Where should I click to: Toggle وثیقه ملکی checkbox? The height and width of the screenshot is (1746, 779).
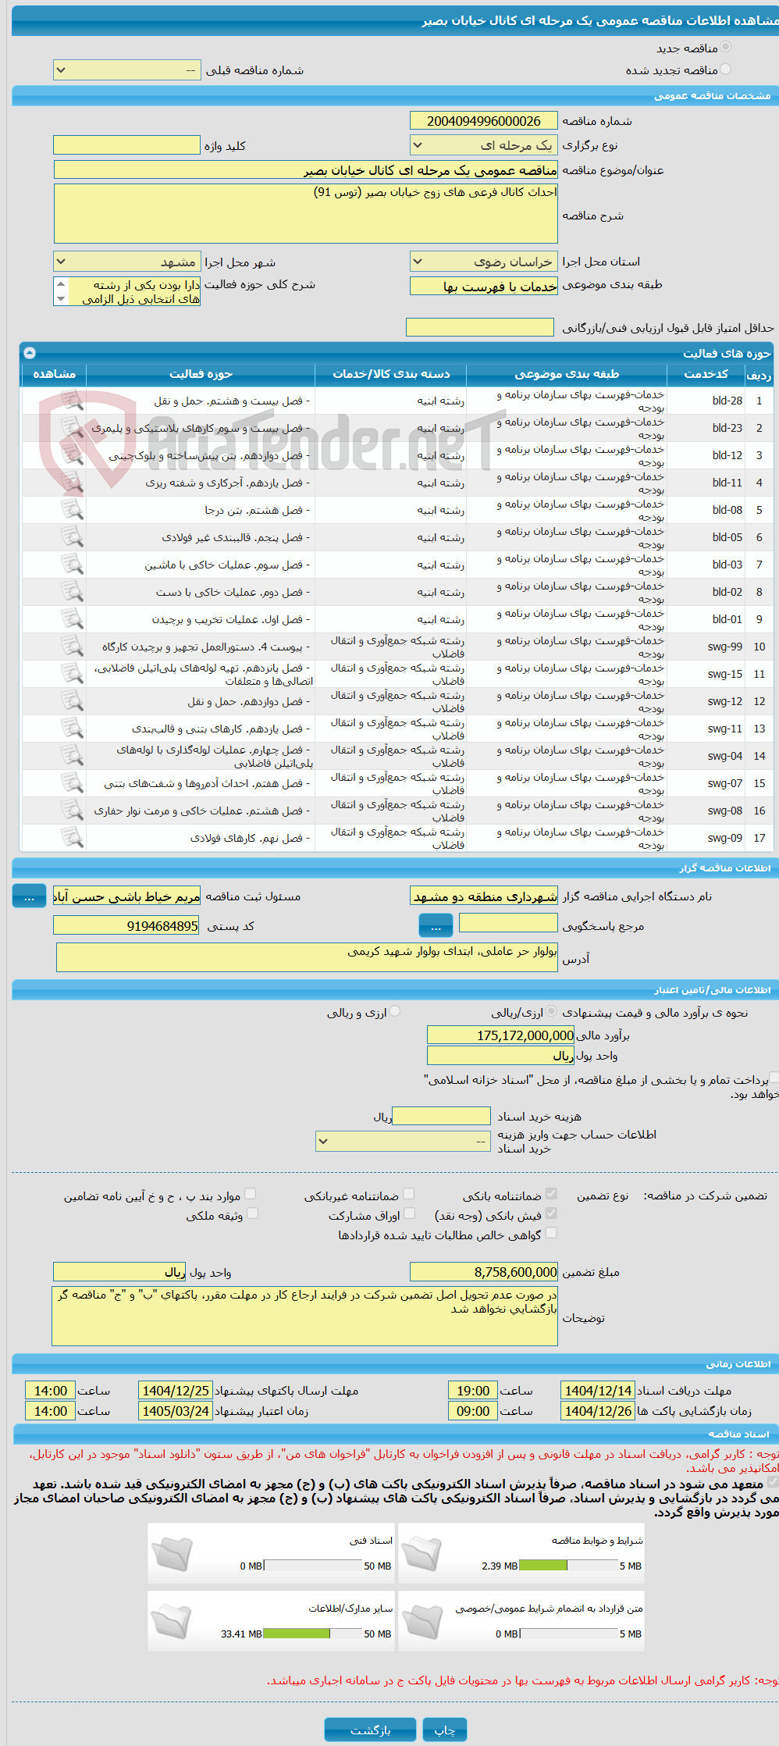(x=252, y=1213)
